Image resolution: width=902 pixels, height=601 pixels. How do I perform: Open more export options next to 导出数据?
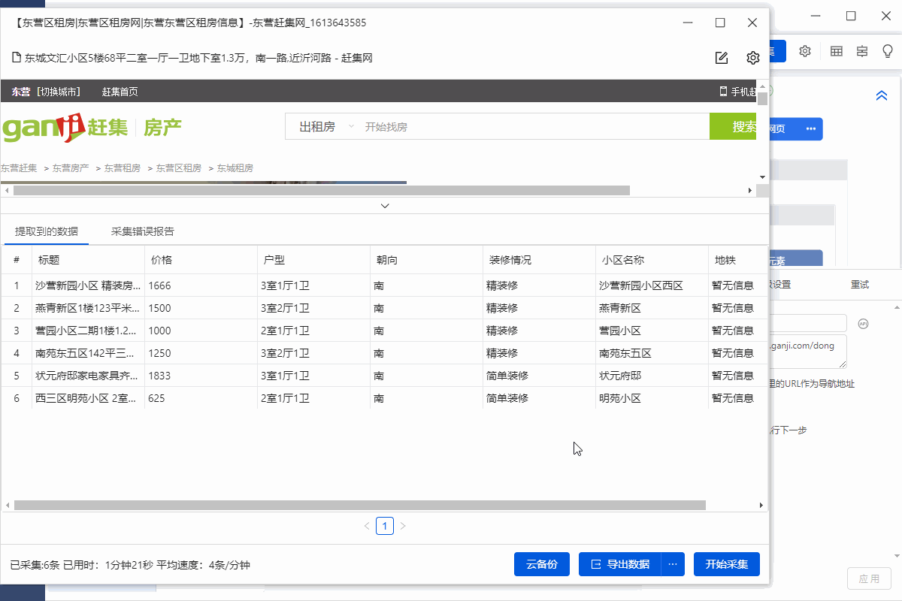coord(673,564)
